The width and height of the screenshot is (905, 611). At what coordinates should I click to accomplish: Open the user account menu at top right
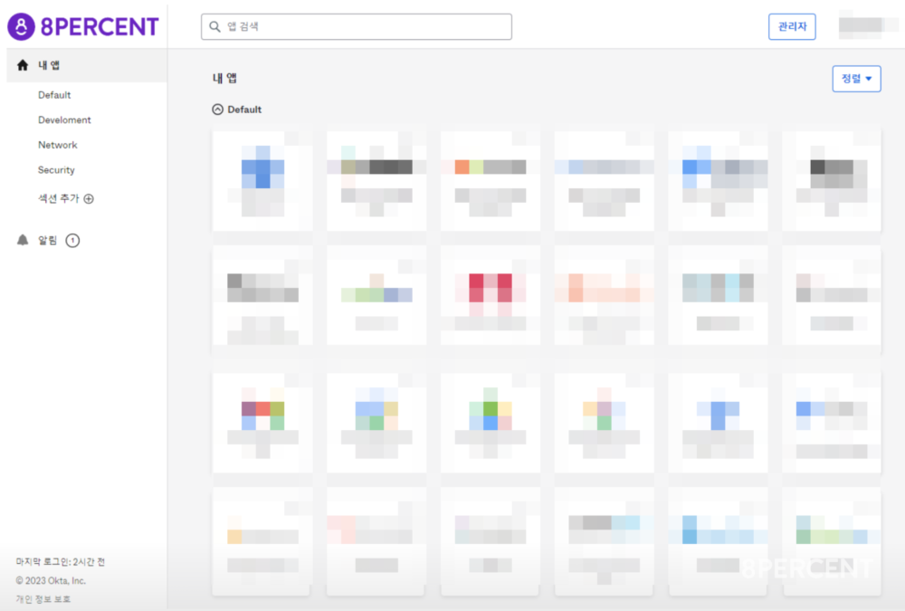coord(865,27)
